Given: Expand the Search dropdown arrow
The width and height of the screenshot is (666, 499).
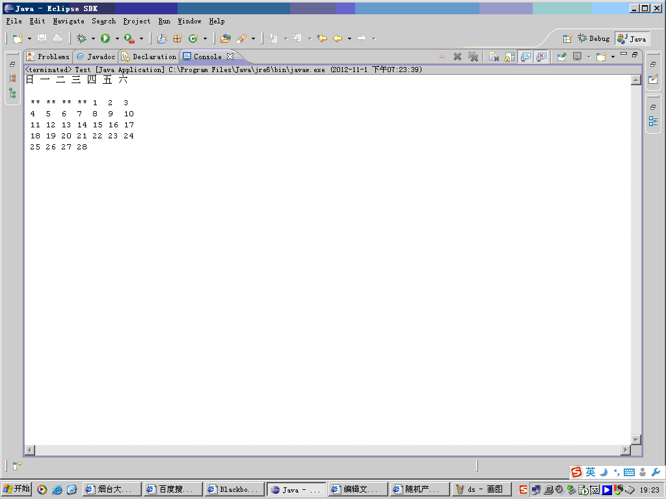Looking at the screenshot, I should coord(253,38).
